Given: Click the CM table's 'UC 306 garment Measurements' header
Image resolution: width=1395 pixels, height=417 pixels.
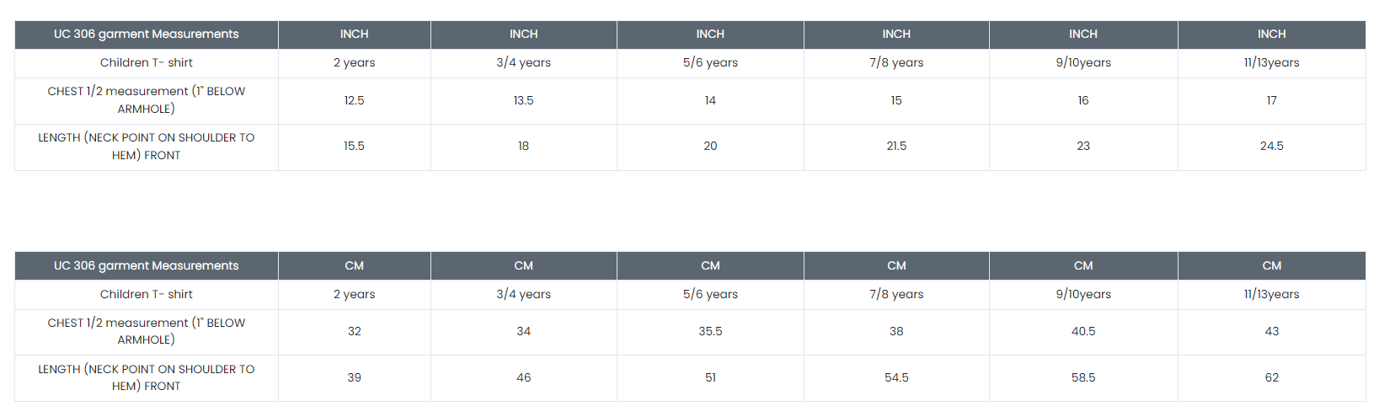Looking at the screenshot, I should tap(146, 265).
